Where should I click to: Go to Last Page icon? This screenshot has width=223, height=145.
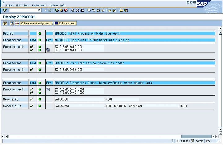click(x=103, y=10)
